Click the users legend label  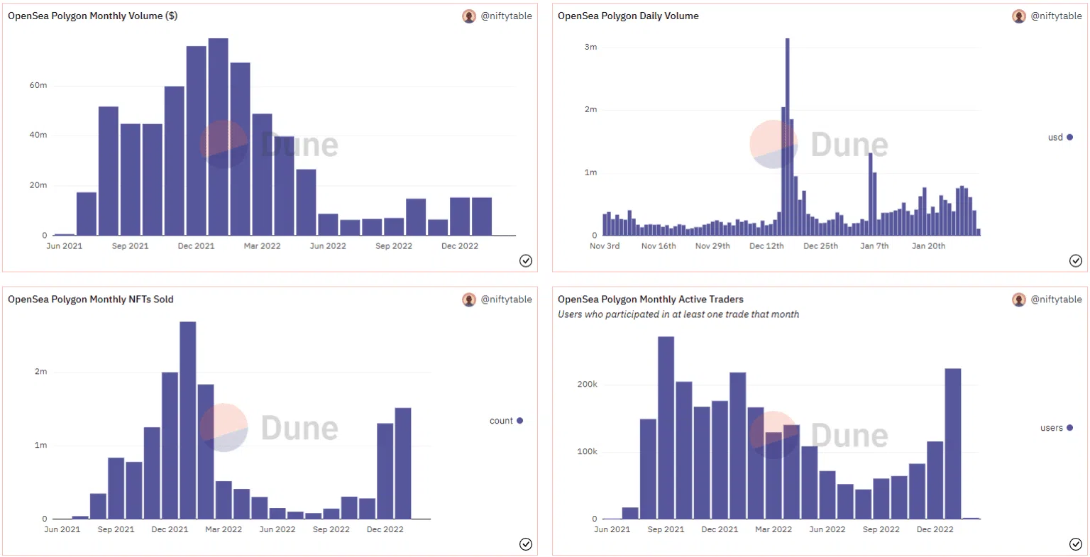pyautogui.click(x=1052, y=428)
